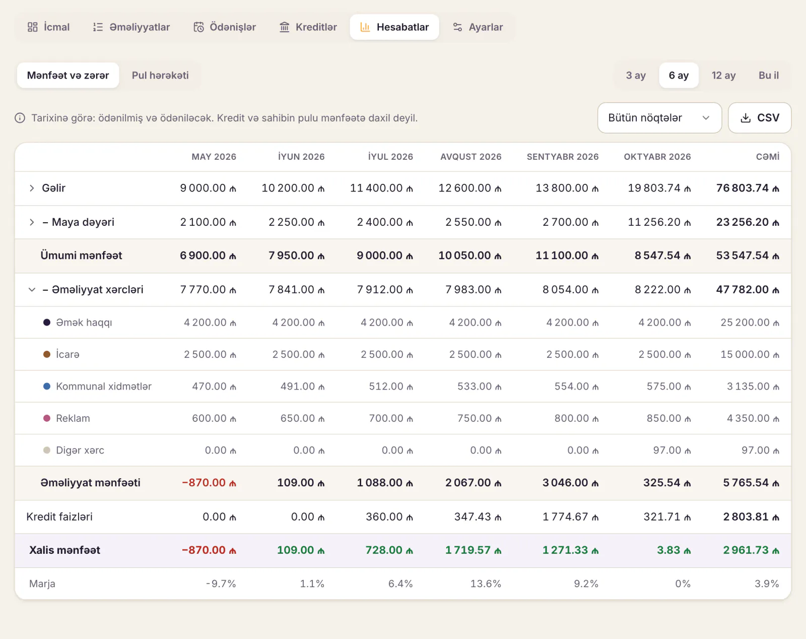
Task: Expand the Gəlir row
Action: click(x=32, y=188)
